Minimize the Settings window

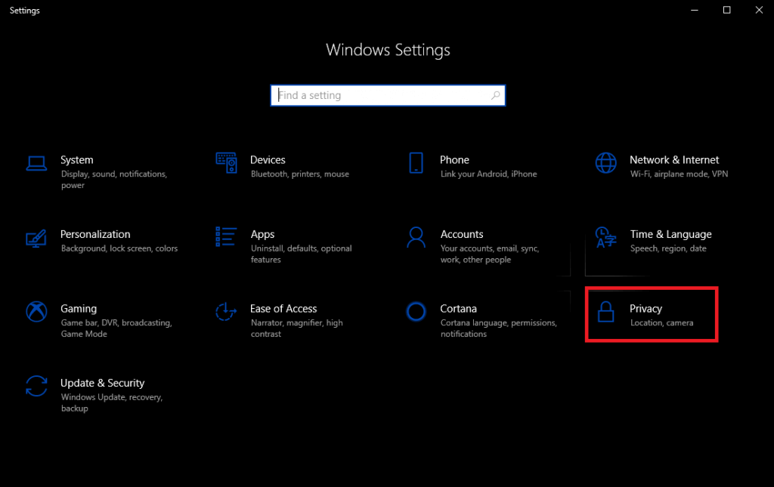[694, 10]
